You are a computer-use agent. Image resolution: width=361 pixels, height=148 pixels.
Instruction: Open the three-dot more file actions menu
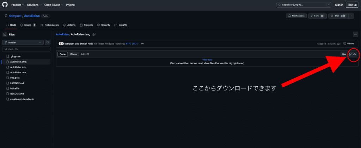(x=356, y=34)
